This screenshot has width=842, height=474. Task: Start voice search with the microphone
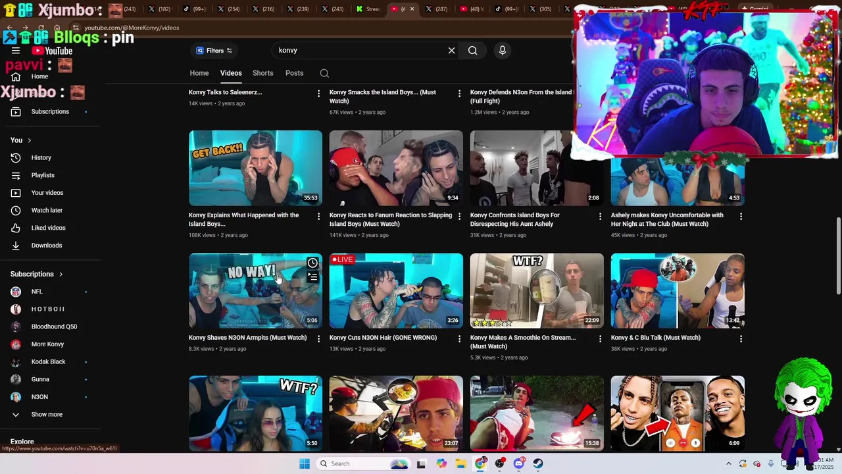(x=502, y=51)
